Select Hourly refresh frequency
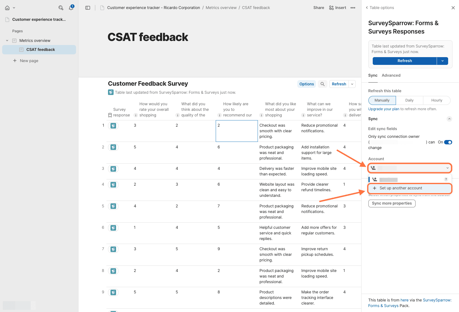 tap(436, 100)
